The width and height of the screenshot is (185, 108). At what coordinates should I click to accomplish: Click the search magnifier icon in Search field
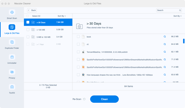click(x=180, y=10)
